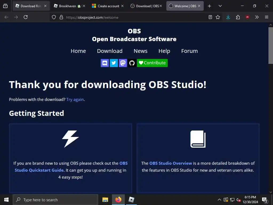Open the notification center icon

(x=265, y=200)
